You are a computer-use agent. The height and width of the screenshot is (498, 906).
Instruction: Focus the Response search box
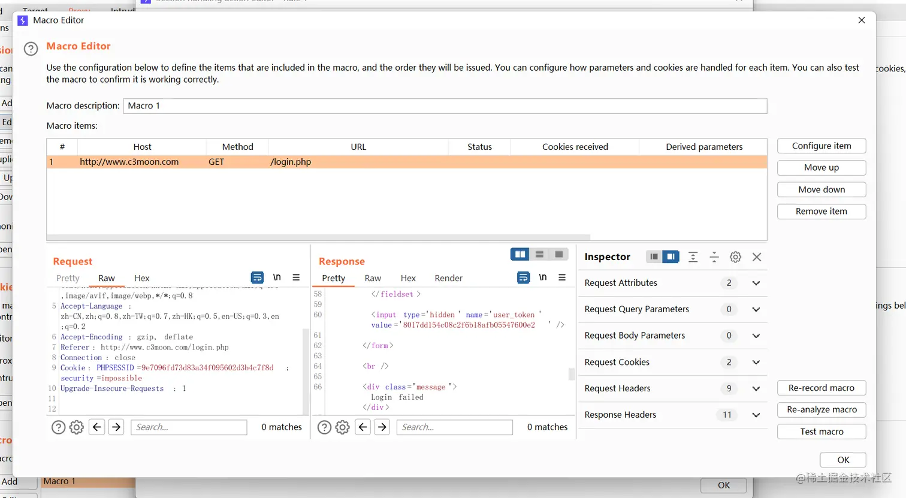click(x=455, y=427)
